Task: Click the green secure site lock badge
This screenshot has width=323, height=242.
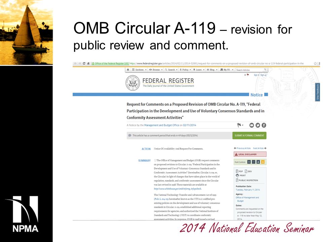Action: tap(110, 64)
